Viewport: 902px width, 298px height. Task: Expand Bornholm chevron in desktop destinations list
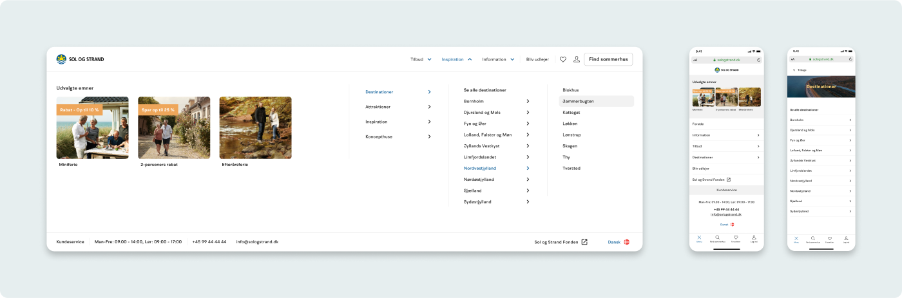coord(528,101)
